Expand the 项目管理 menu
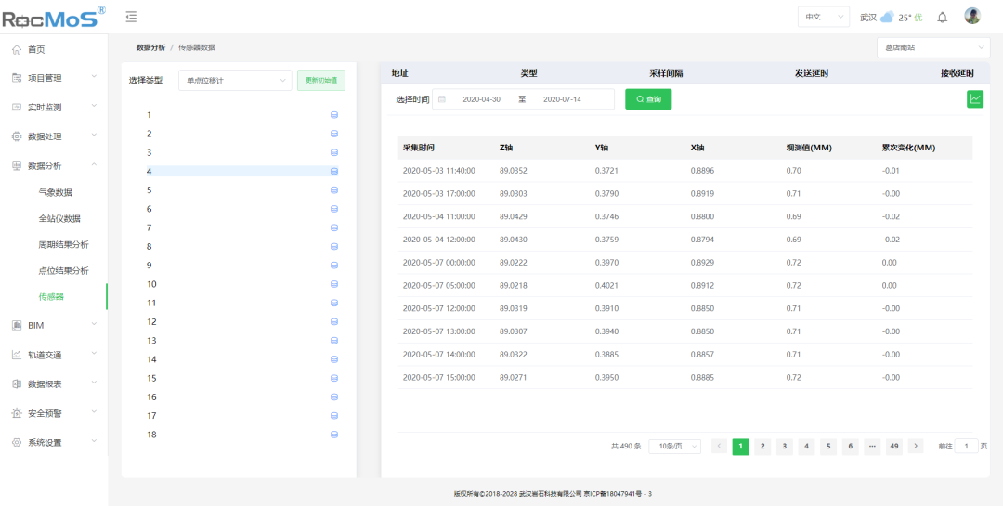 (x=54, y=78)
